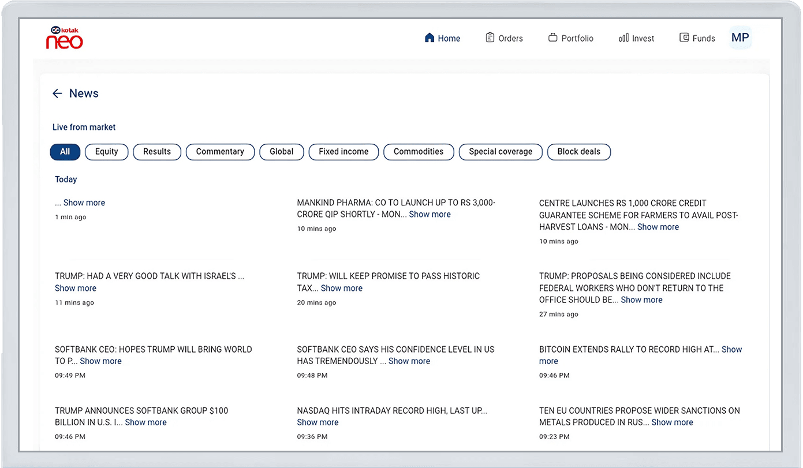Expand Mankind Pharma news with Show more
The image size is (803, 468).
[429, 214]
